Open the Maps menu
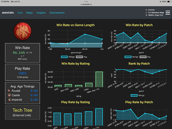The height and width of the screenshot is (129, 172). tap(29, 13)
